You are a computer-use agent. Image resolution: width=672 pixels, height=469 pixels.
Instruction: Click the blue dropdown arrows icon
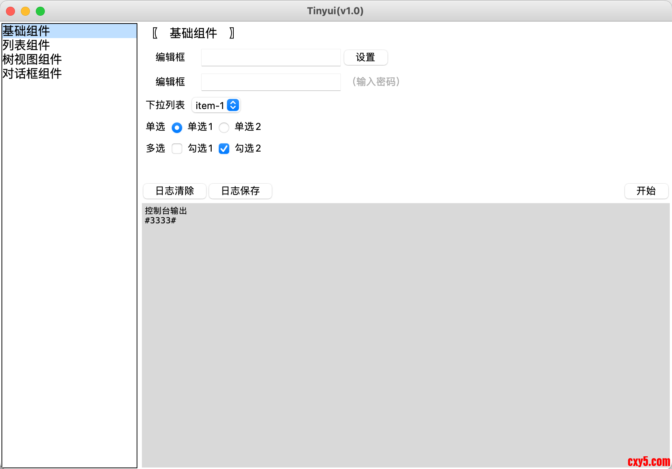click(x=233, y=105)
